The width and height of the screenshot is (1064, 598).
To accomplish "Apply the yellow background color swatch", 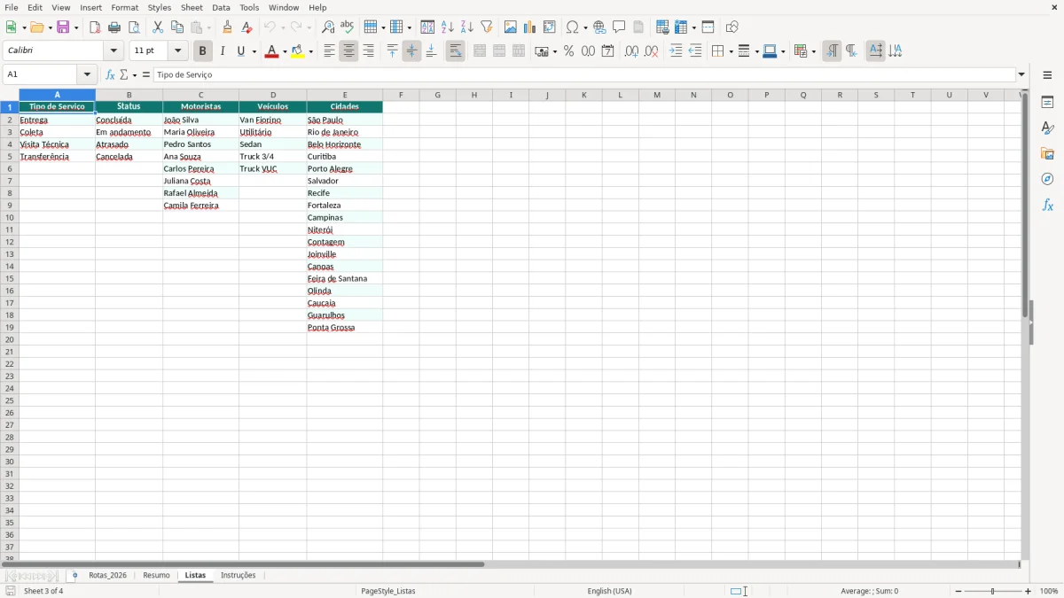I will pyautogui.click(x=298, y=51).
